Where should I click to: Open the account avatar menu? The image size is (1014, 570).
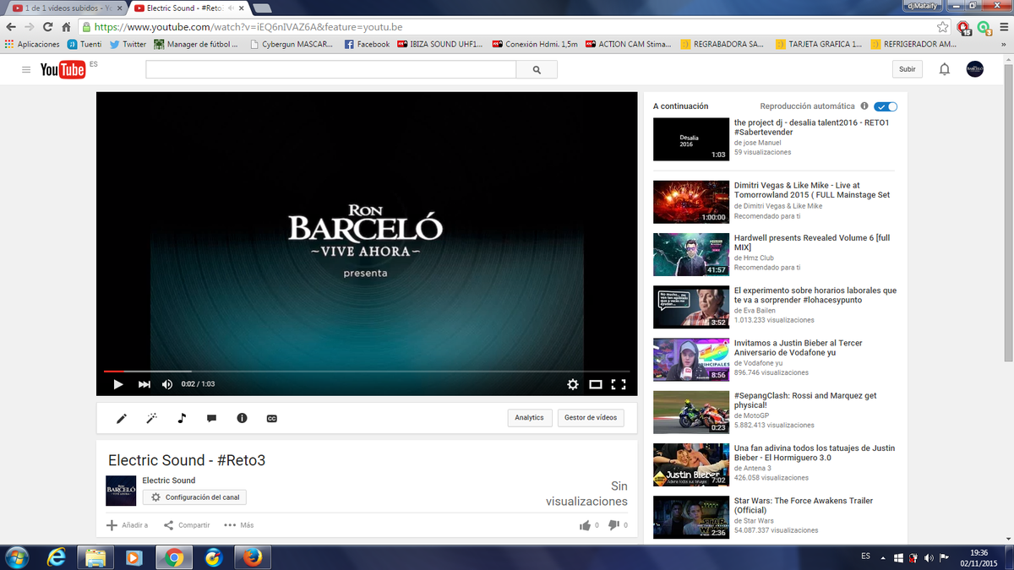click(974, 70)
